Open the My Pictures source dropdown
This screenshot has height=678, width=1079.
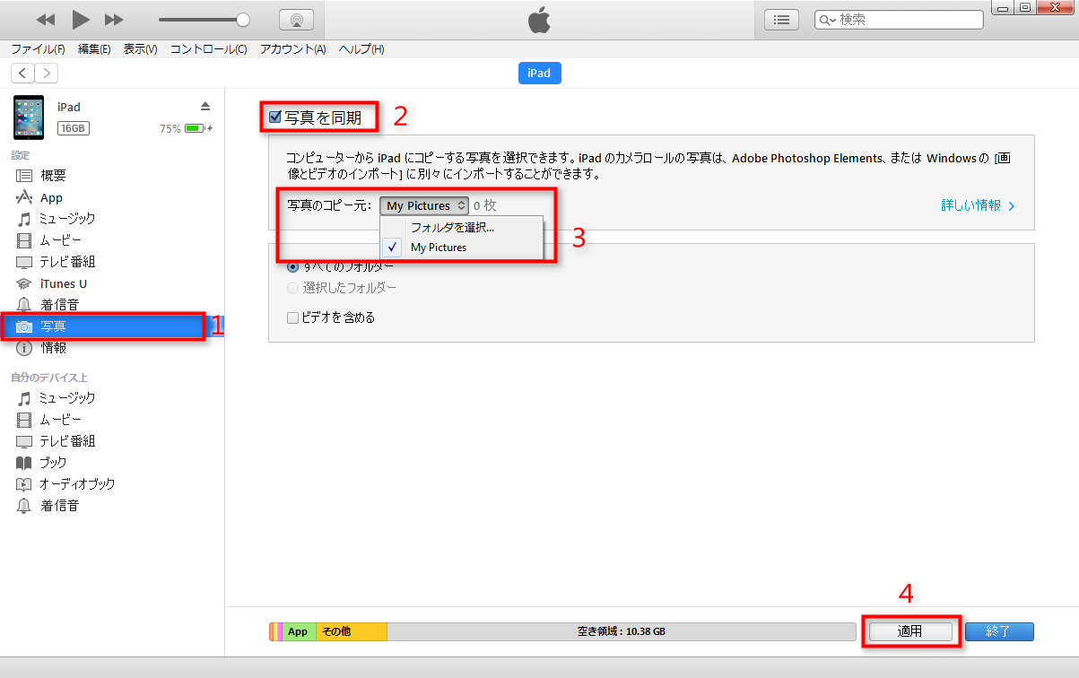coord(424,205)
